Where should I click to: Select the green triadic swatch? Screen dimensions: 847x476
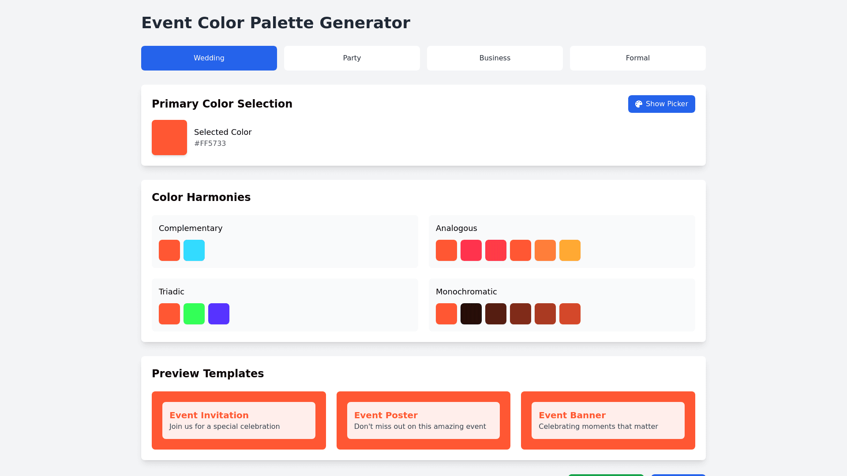194,314
